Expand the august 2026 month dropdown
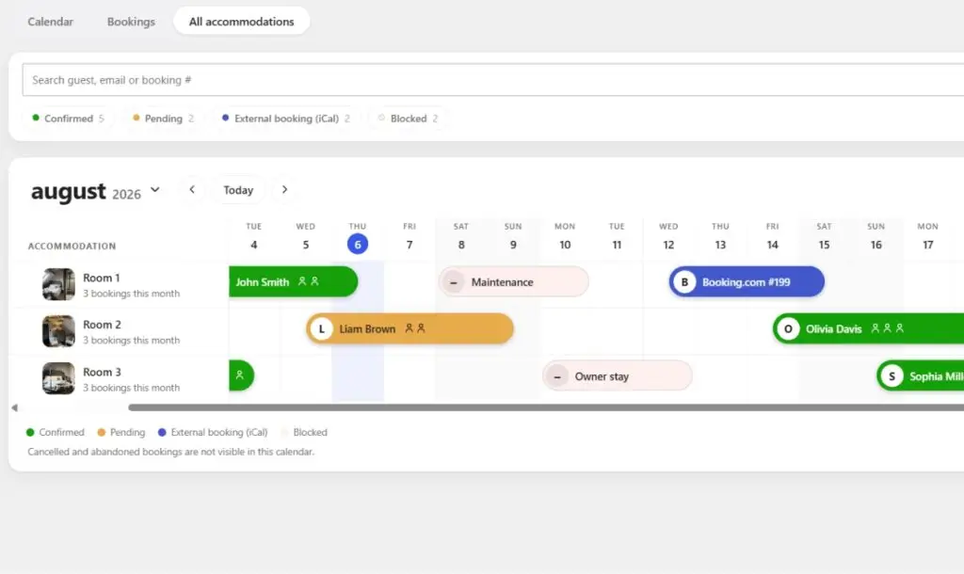Screen dimensions: 964x574 155,190
